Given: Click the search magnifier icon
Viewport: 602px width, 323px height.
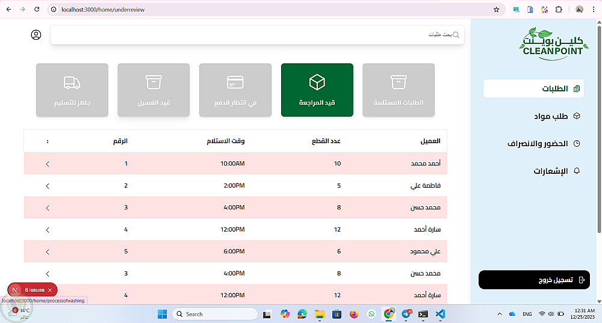Looking at the screenshot, I should point(456,35).
